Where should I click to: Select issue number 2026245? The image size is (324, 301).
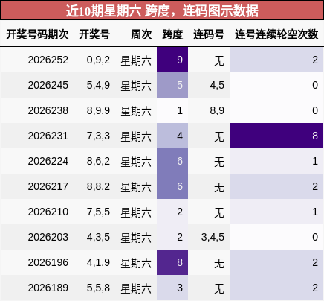(48, 85)
